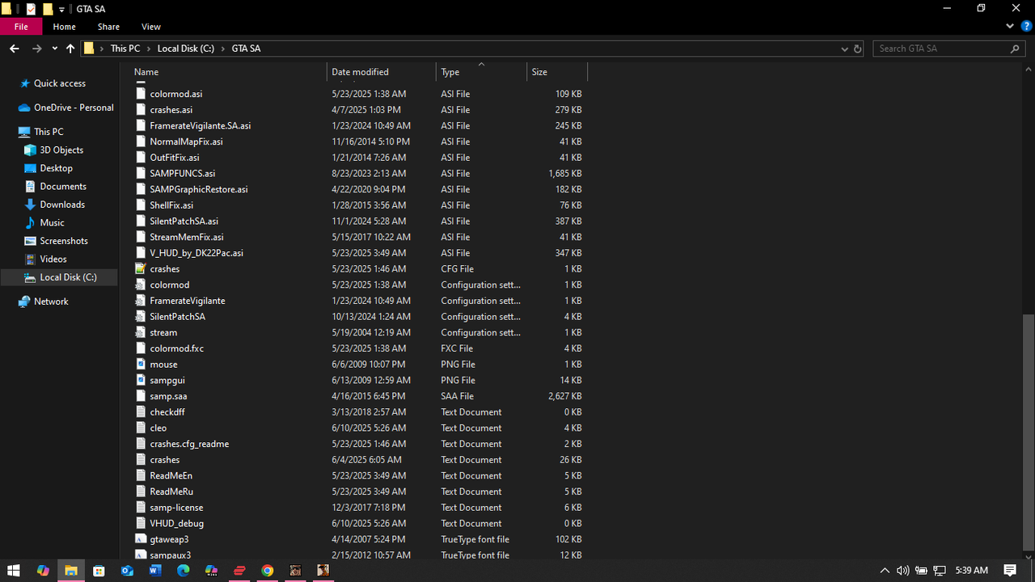Screen dimensions: 1035x582
Task: Select Desktop in navigation pane
Action: point(56,168)
